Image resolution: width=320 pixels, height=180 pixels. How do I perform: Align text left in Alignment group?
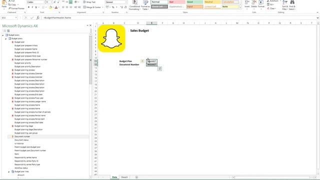click(x=63, y=7)
